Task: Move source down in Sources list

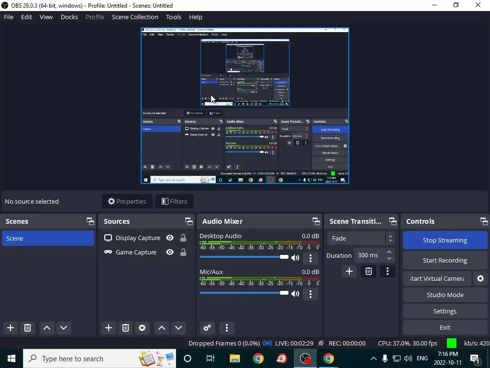Action: click(178, 328)
